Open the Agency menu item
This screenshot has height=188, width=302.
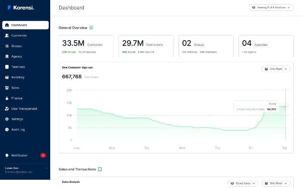pos(25,56)
